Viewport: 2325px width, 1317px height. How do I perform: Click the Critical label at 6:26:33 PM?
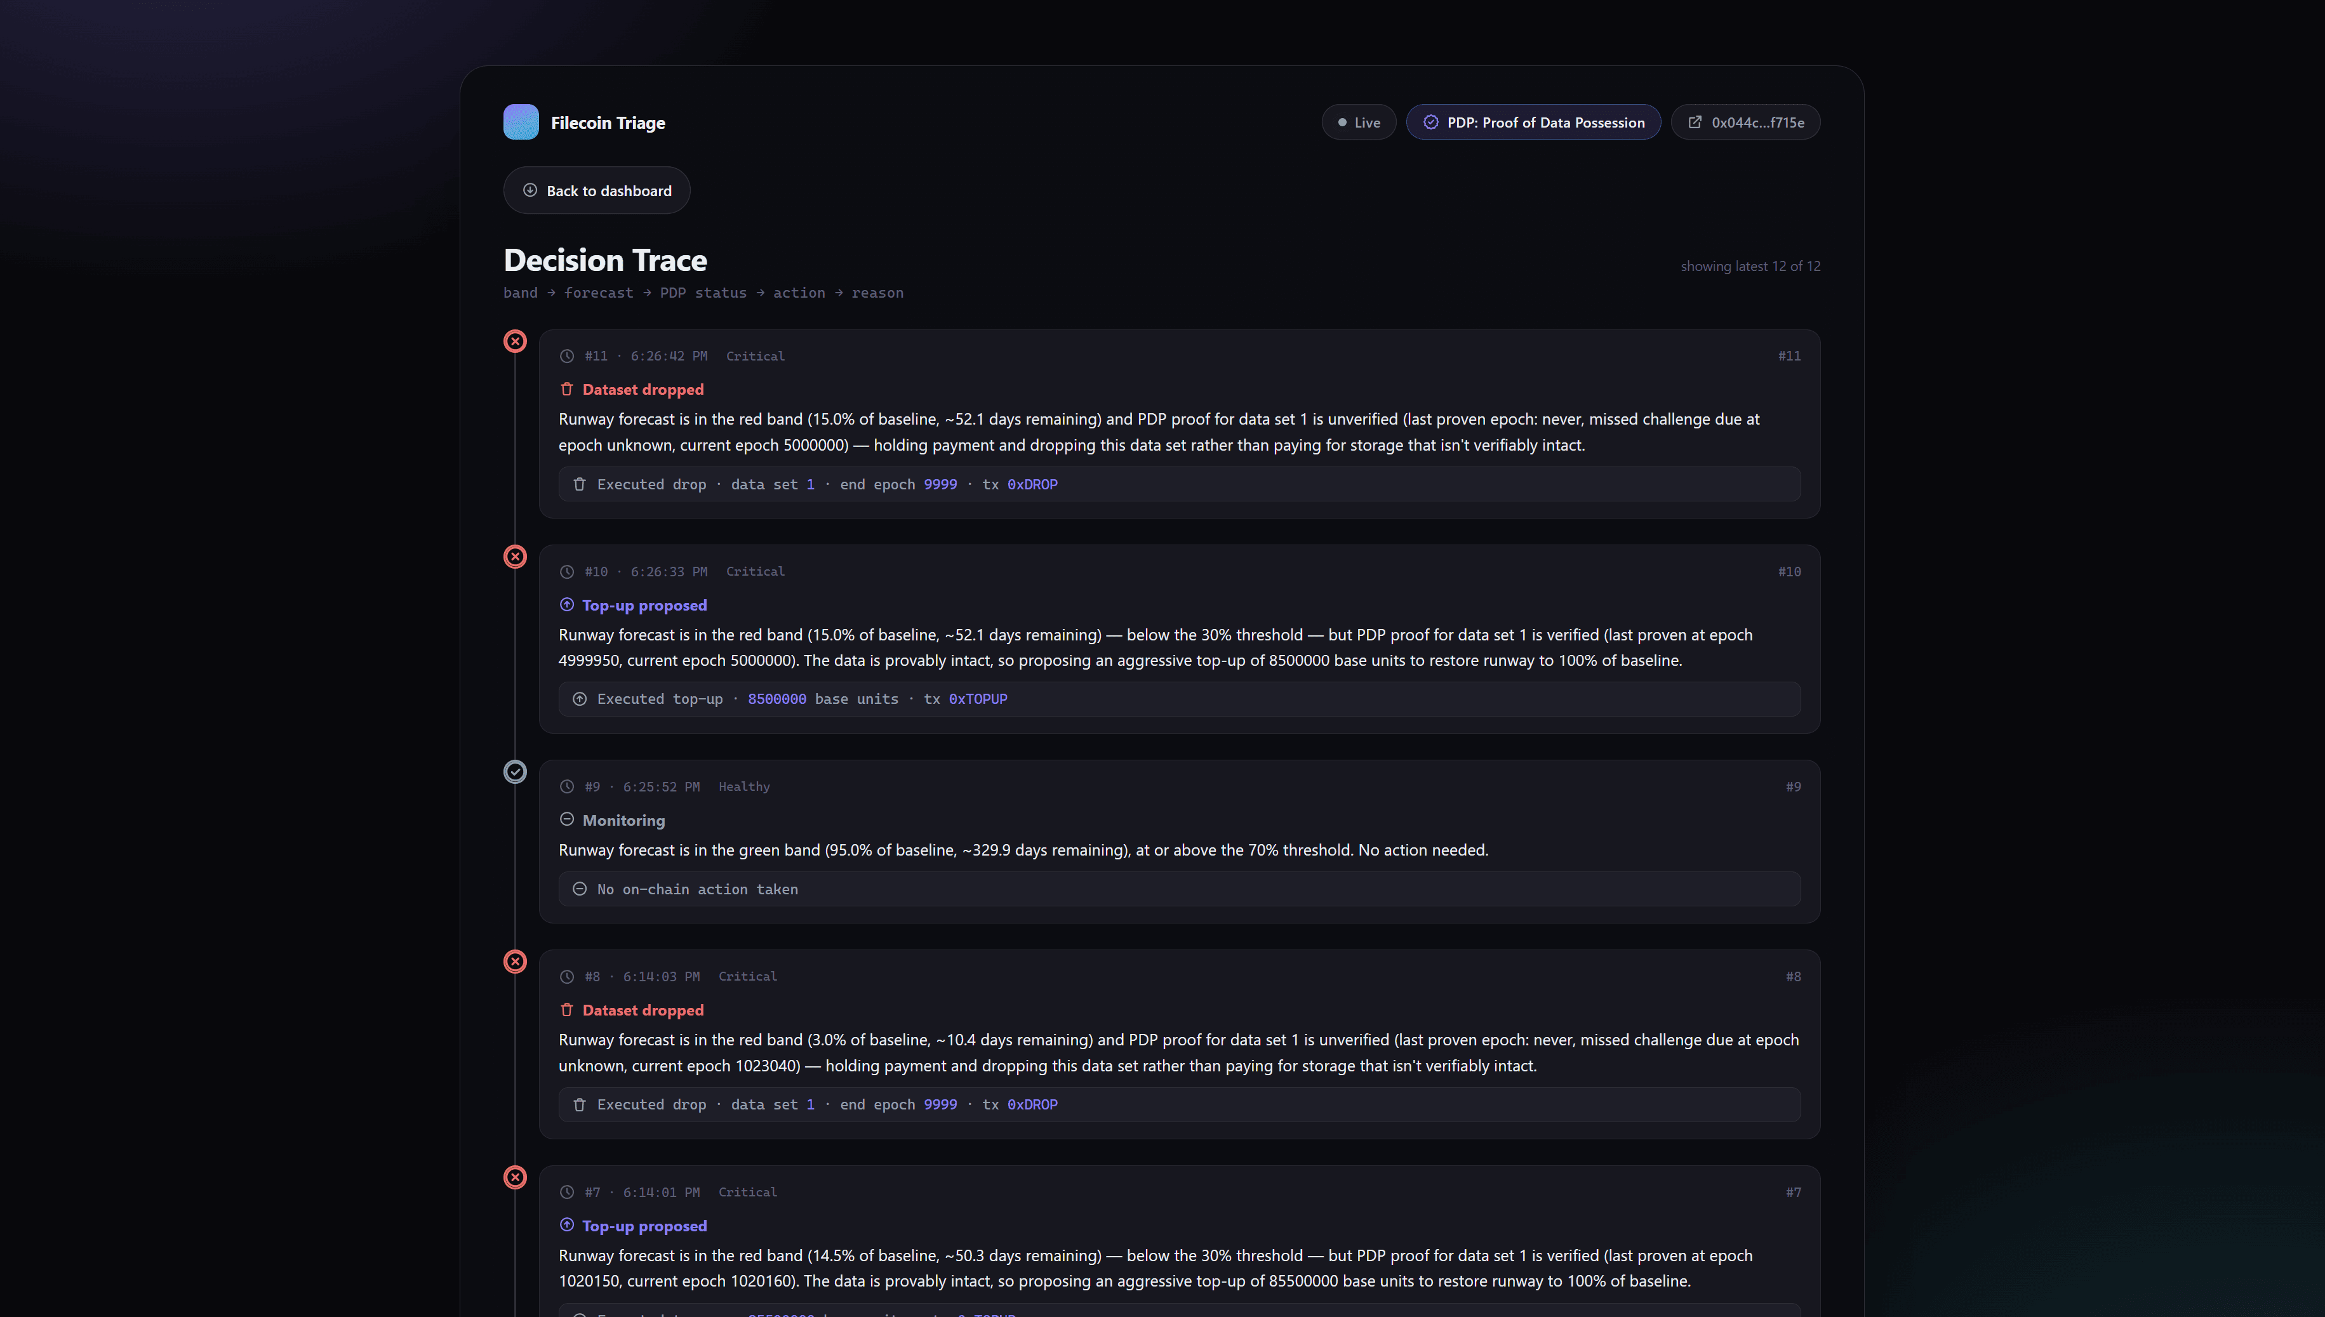click(x=756, y=572)
